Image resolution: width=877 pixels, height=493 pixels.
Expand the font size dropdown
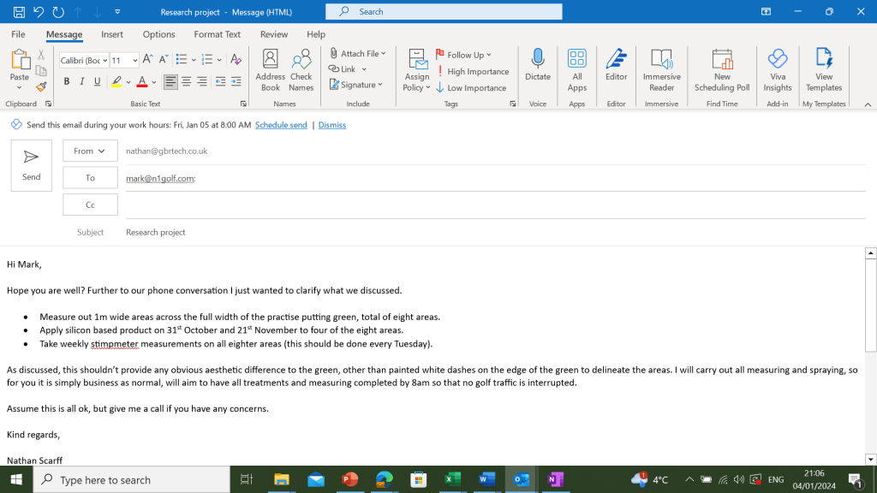pos(134,60)
